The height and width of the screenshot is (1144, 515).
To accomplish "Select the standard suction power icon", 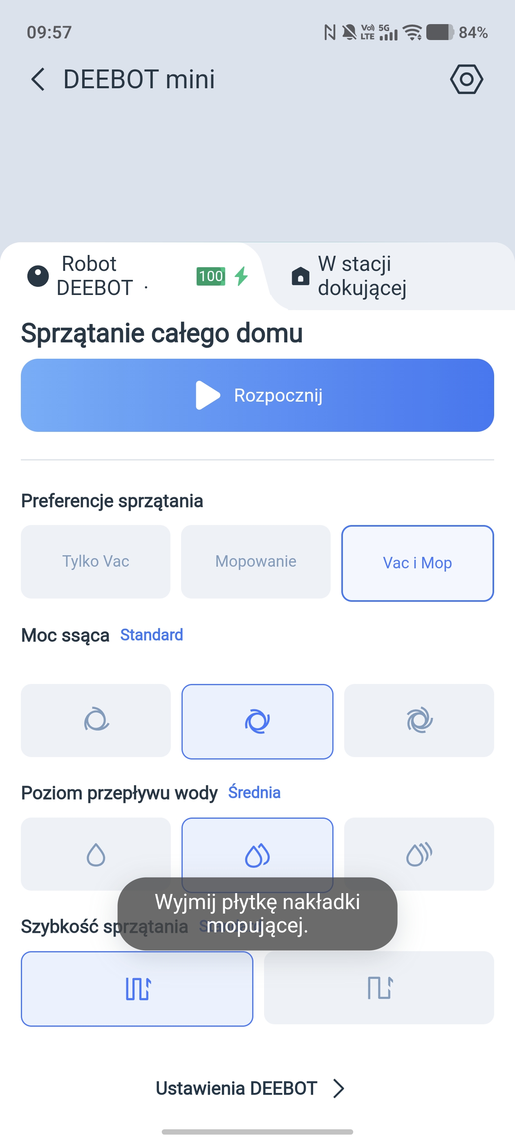I will [x=257, y=721].
